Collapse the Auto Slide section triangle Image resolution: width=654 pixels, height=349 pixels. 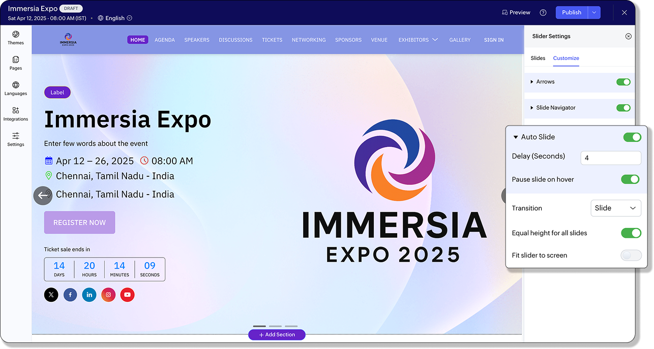[516, 137]
